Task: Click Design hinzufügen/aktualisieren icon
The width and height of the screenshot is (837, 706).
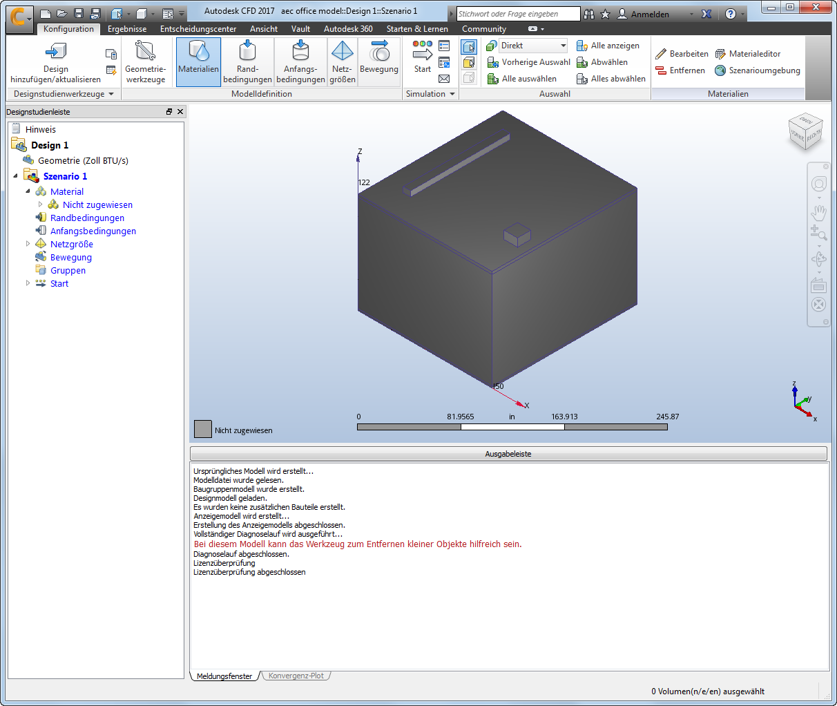Action: 55,51
